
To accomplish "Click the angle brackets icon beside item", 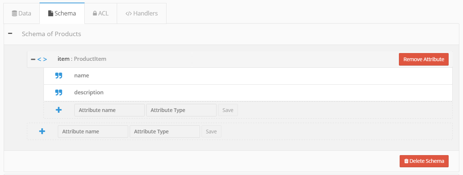I will coord(42,59).
